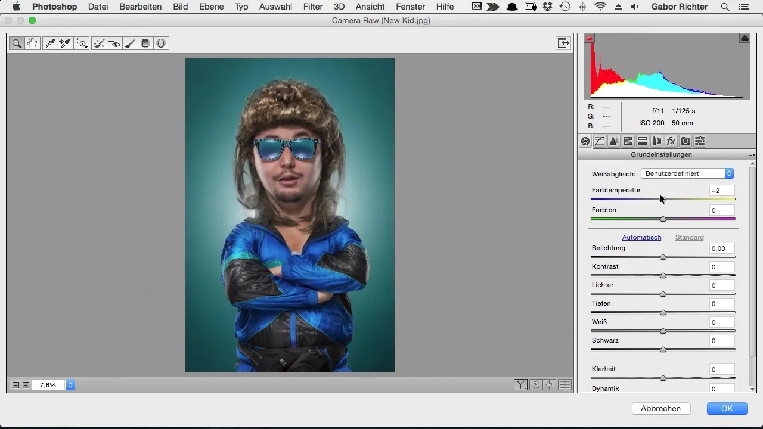Toggle full screen mode icon
This screenshot has height=429, width=763.
point(563,43)
